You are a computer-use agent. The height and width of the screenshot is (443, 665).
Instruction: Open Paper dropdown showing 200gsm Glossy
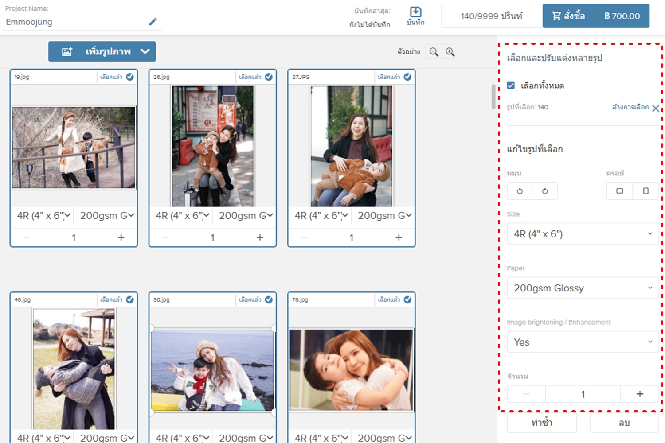click(583, 288)
